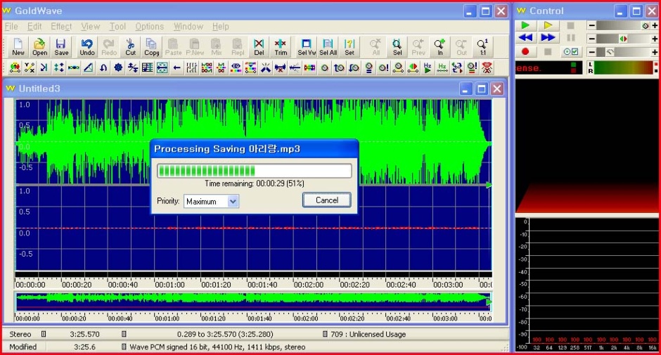Click the Wave PCM signed 16 bit status text
The width and height of the screenshot is (661, 355).
[x=217, y=347]
